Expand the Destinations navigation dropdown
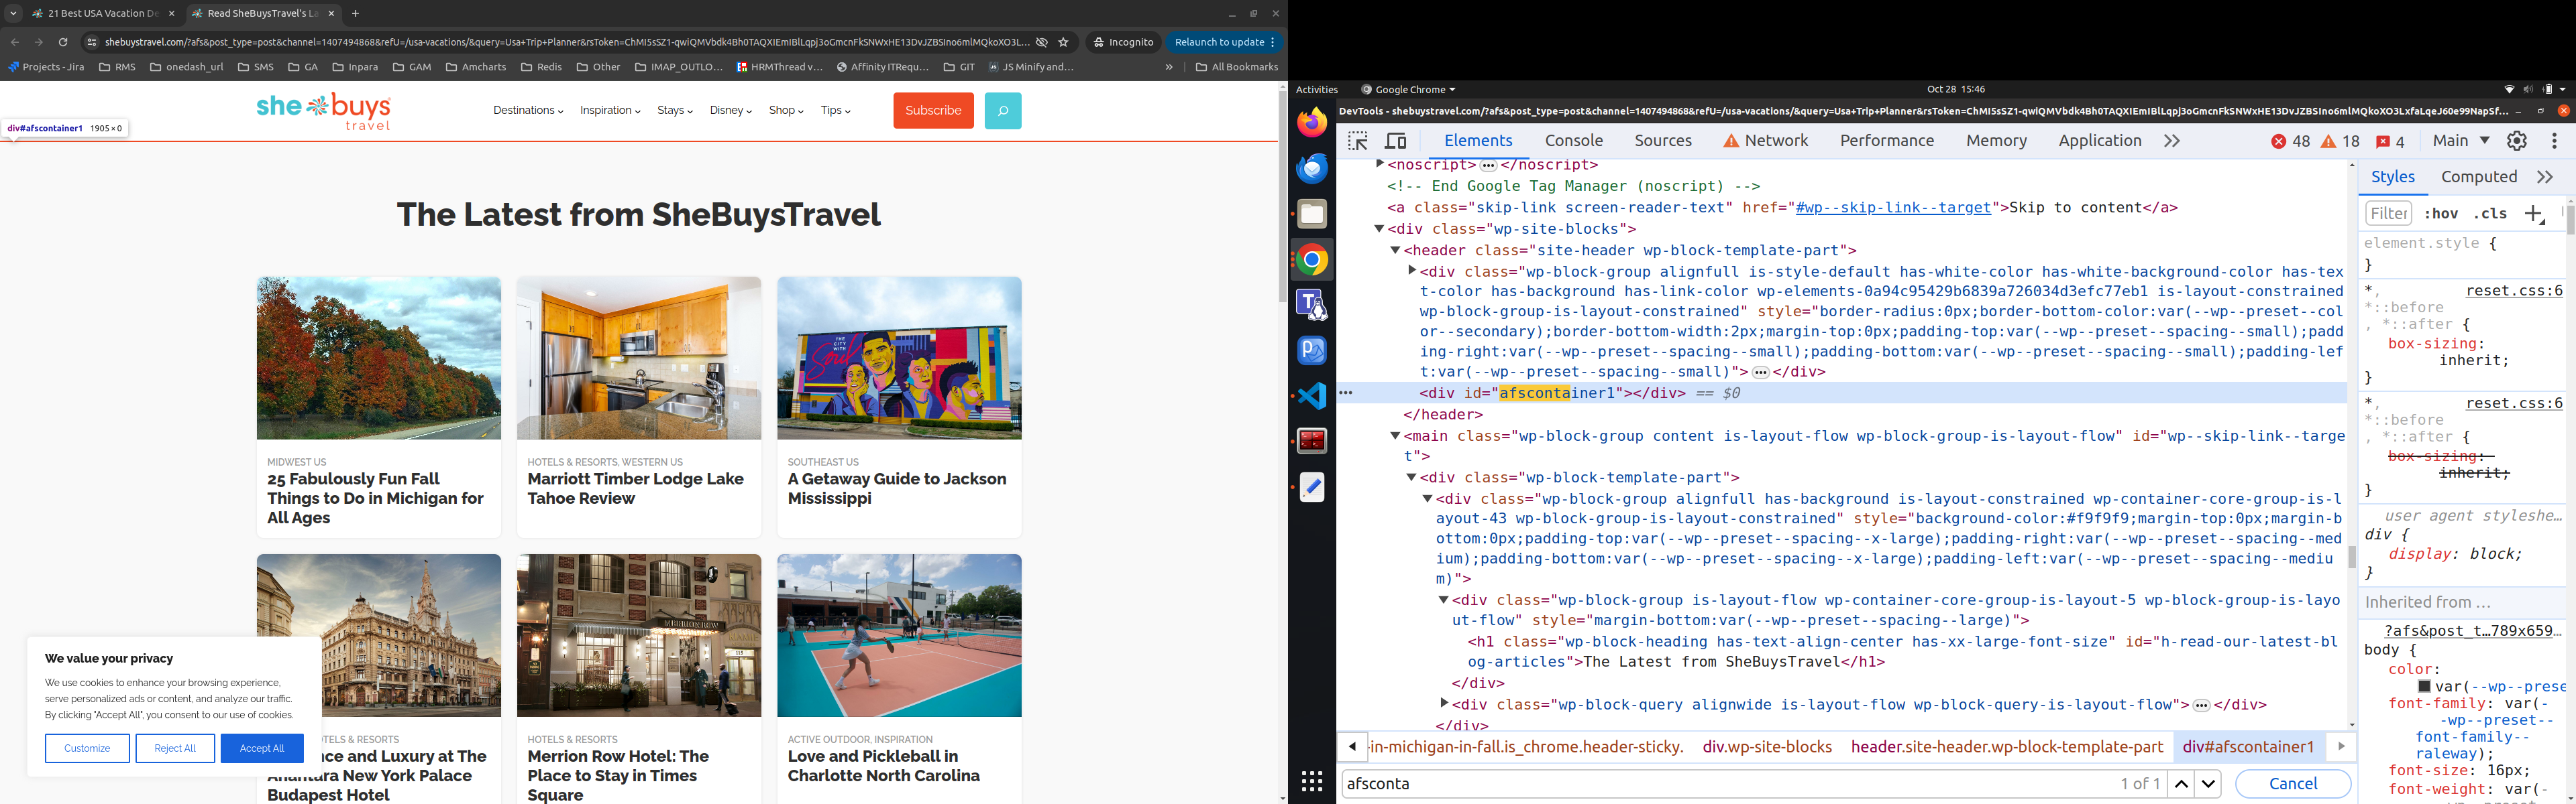2576x804 pixels. click(528, 111)
